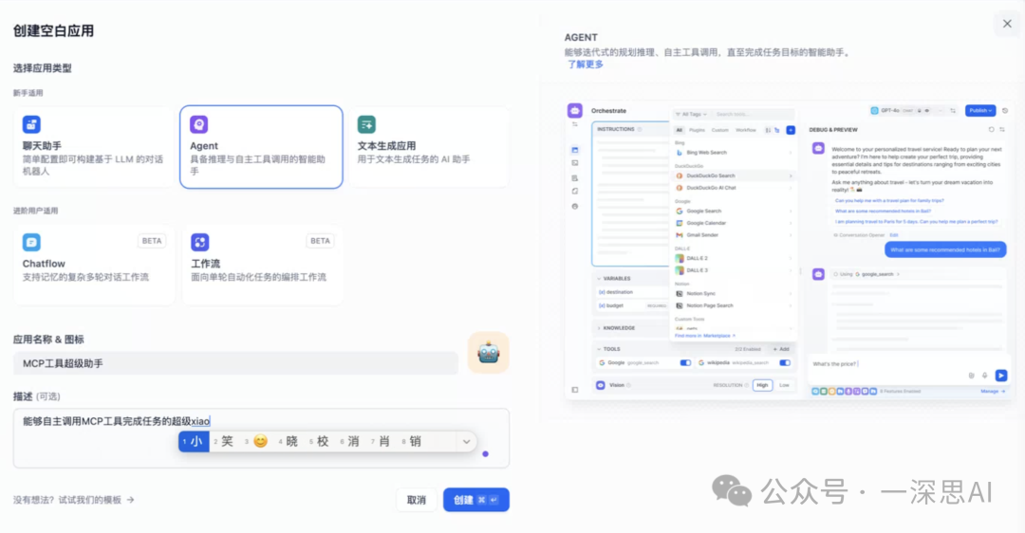The image size is (1025, 533).
Task: Choose IME candidate 1 小
Action: point(194,442)
